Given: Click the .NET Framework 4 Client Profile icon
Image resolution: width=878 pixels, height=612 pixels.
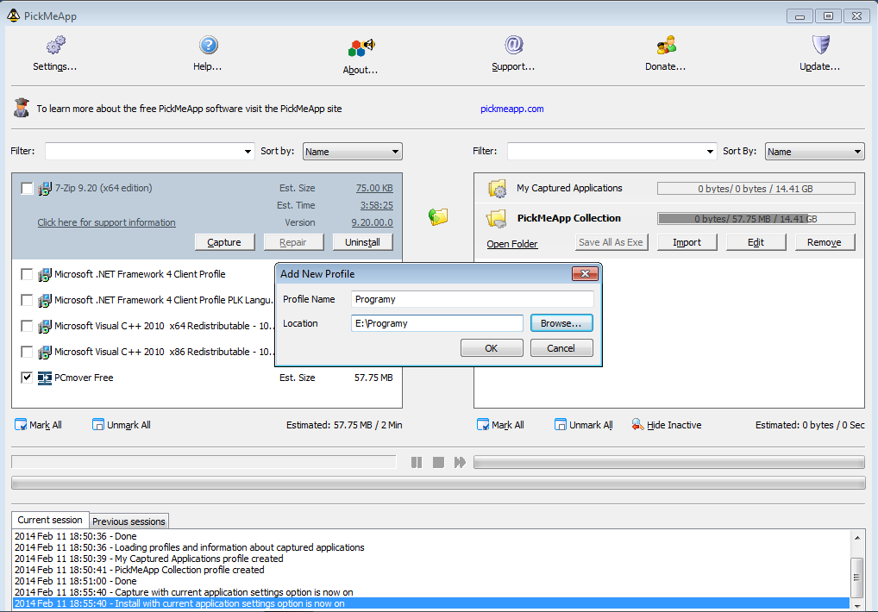Looking at the screenshot, I should (x=45, y=275).
